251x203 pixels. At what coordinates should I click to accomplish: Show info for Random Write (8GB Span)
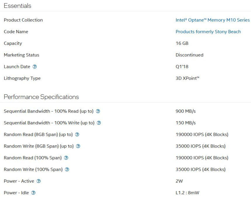78,146
